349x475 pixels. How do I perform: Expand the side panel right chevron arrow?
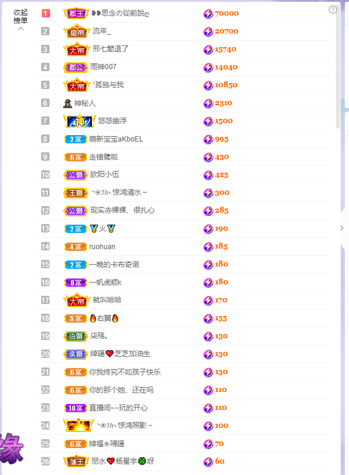pos(342,228)
